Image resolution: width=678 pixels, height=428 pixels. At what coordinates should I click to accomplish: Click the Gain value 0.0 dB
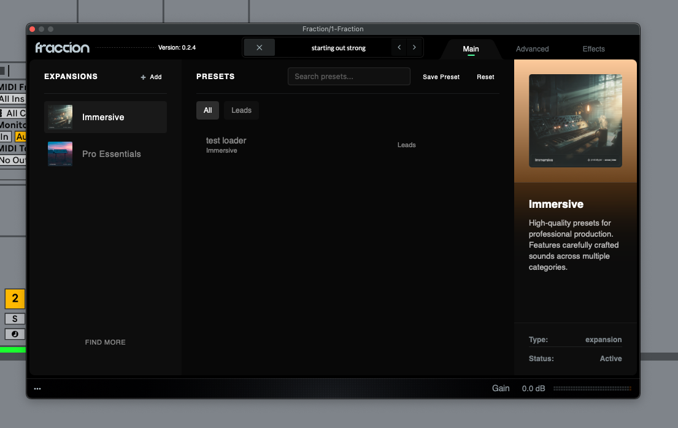pos(533,389)
